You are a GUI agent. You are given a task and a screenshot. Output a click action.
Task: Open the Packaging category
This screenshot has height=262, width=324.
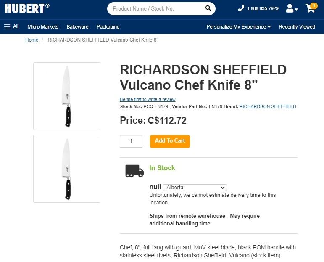108,26
